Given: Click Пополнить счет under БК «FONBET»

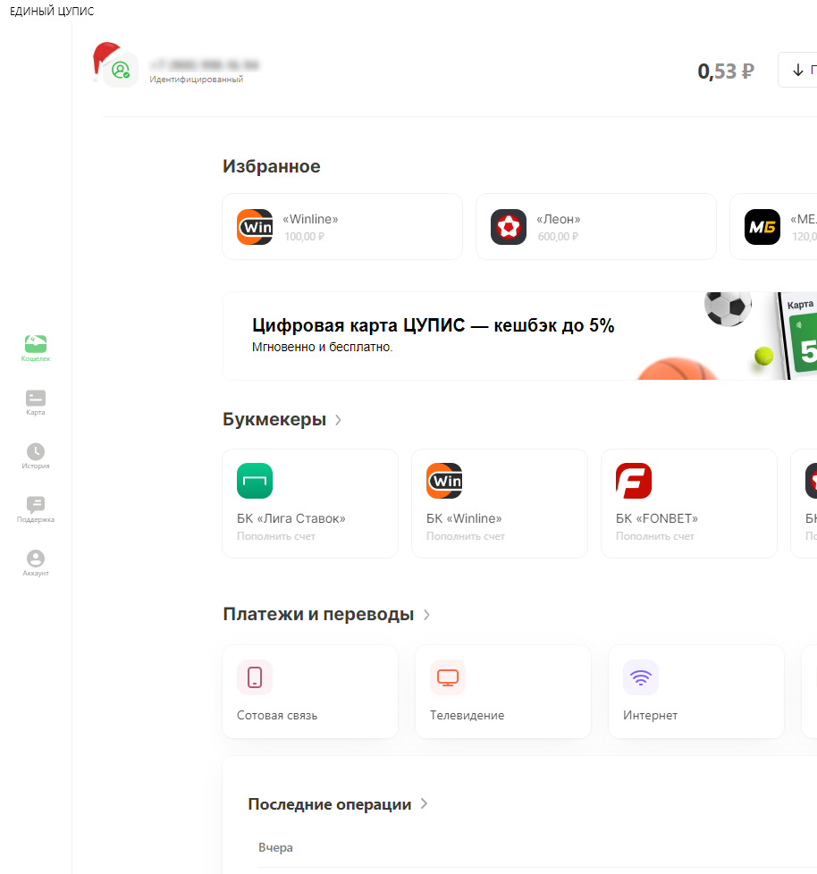Looking at the screenshot, I should coord(654,536).
